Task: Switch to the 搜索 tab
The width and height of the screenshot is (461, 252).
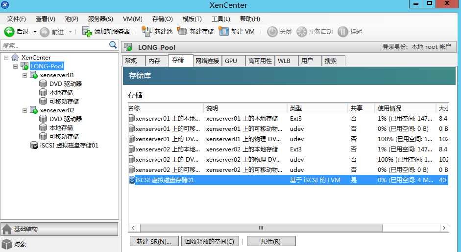Action: (x=334, y=61)
